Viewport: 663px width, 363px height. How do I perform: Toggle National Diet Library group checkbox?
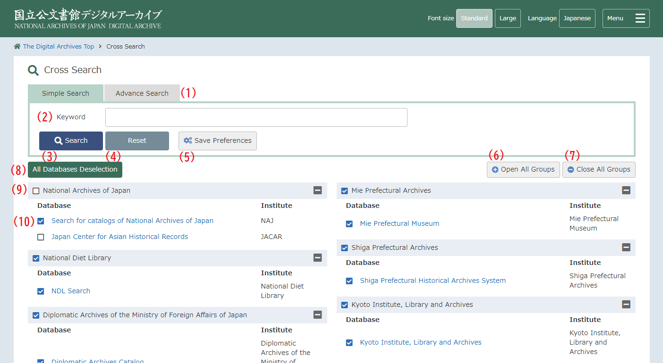(x=36, y=258)
